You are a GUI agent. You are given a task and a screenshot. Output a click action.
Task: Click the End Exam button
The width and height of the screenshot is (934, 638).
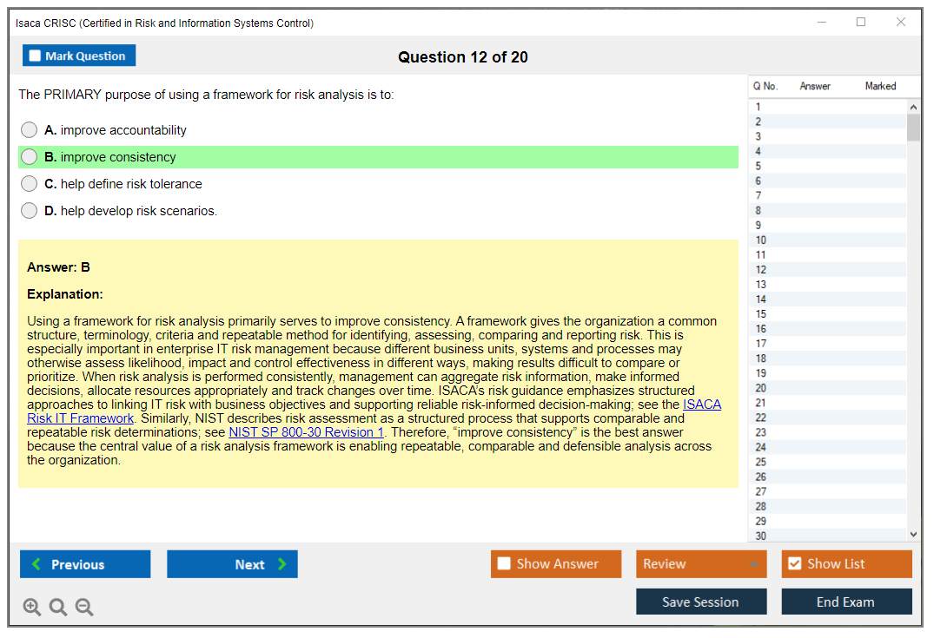pyautogui.click(x=846, y=601)
